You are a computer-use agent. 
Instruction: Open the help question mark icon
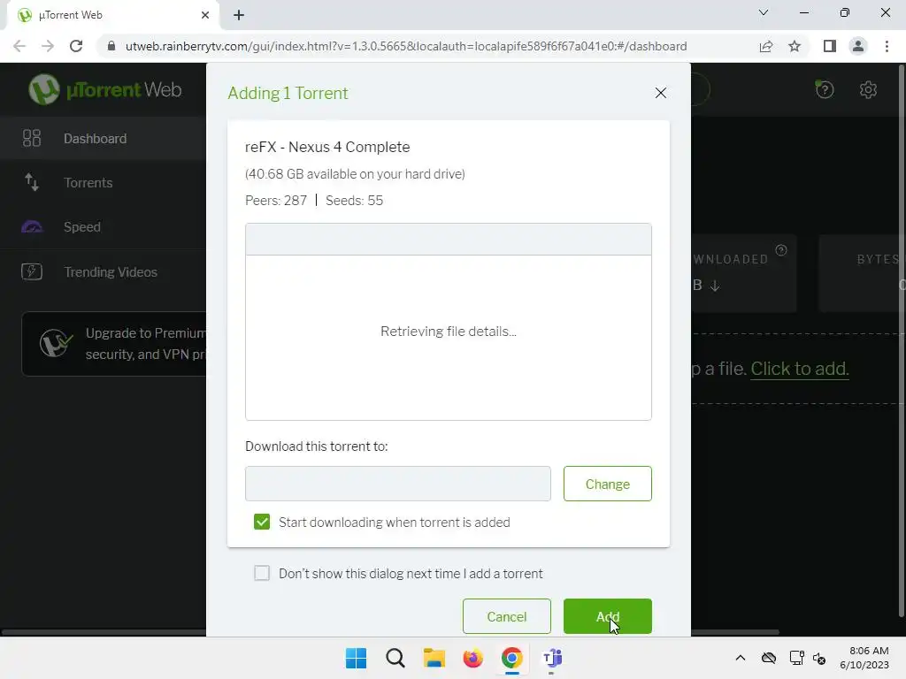(825, 89)
